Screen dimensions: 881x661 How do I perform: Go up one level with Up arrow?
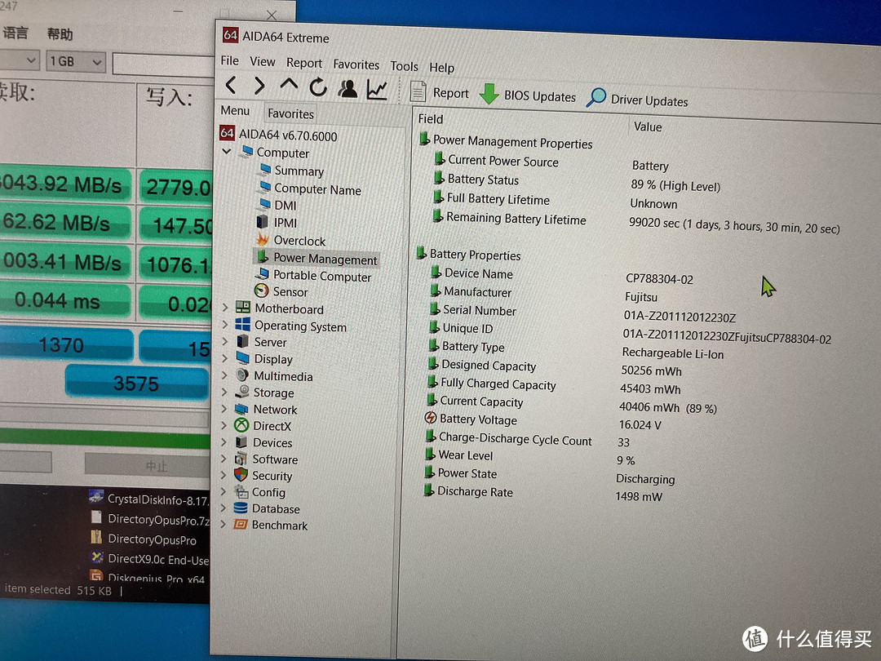click(289, 87)
